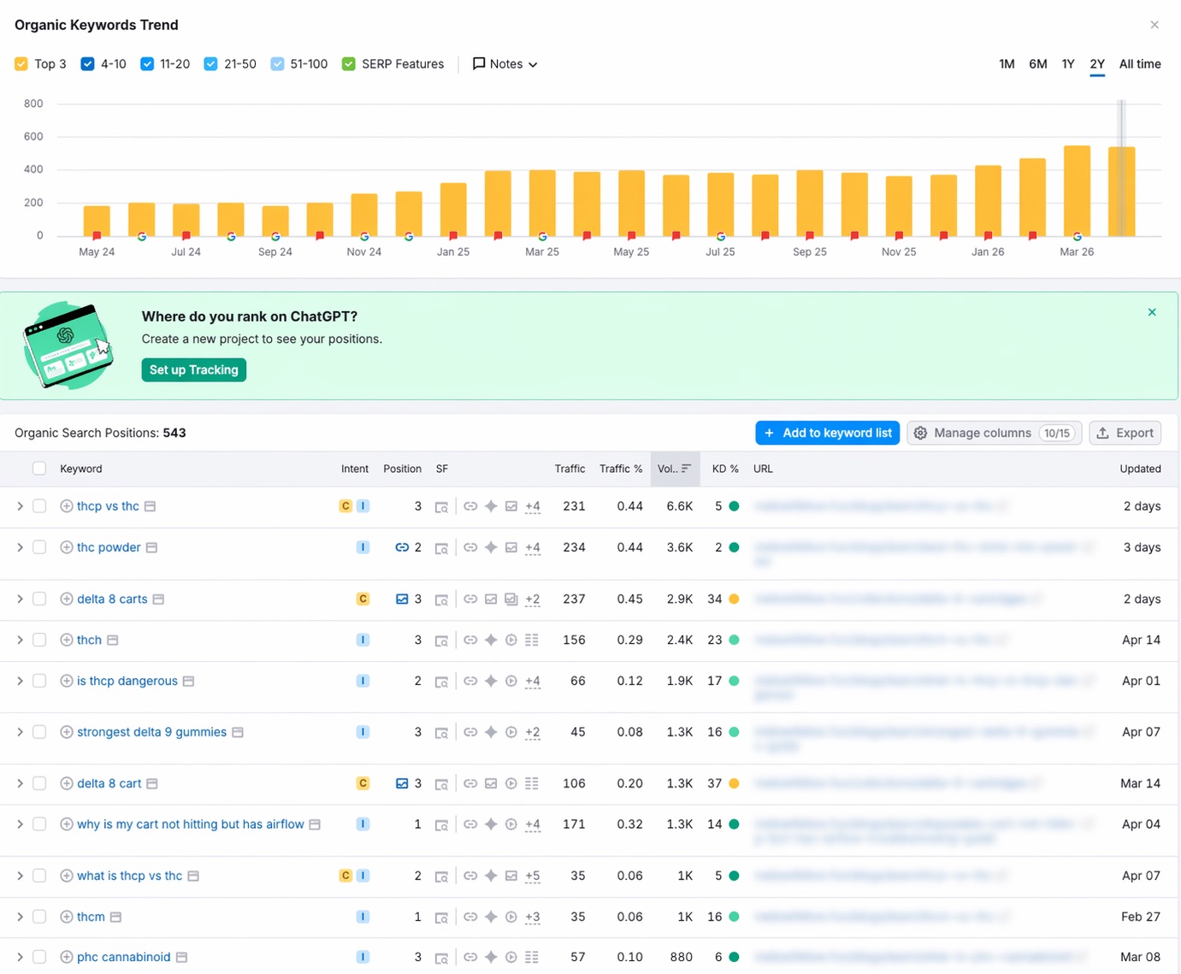Click the sitelinks icon in thc powder position
Viewport: 1181px width, 974px height.
(x=401, y=547)
